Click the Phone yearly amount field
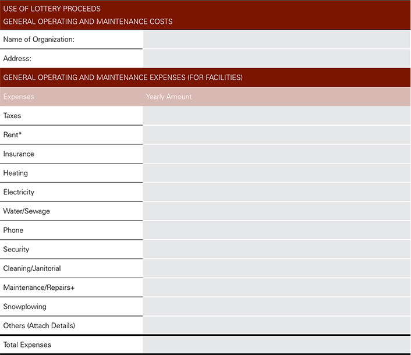This screenshot has height=355, width=411. tap(277, 230)
